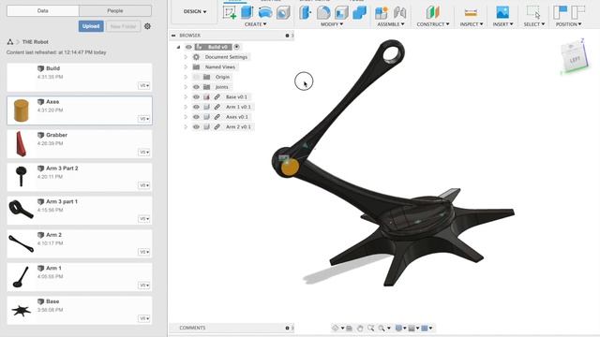Select the Combine tool icon
Screen dimensions: 600x337
tap(359, 12)
